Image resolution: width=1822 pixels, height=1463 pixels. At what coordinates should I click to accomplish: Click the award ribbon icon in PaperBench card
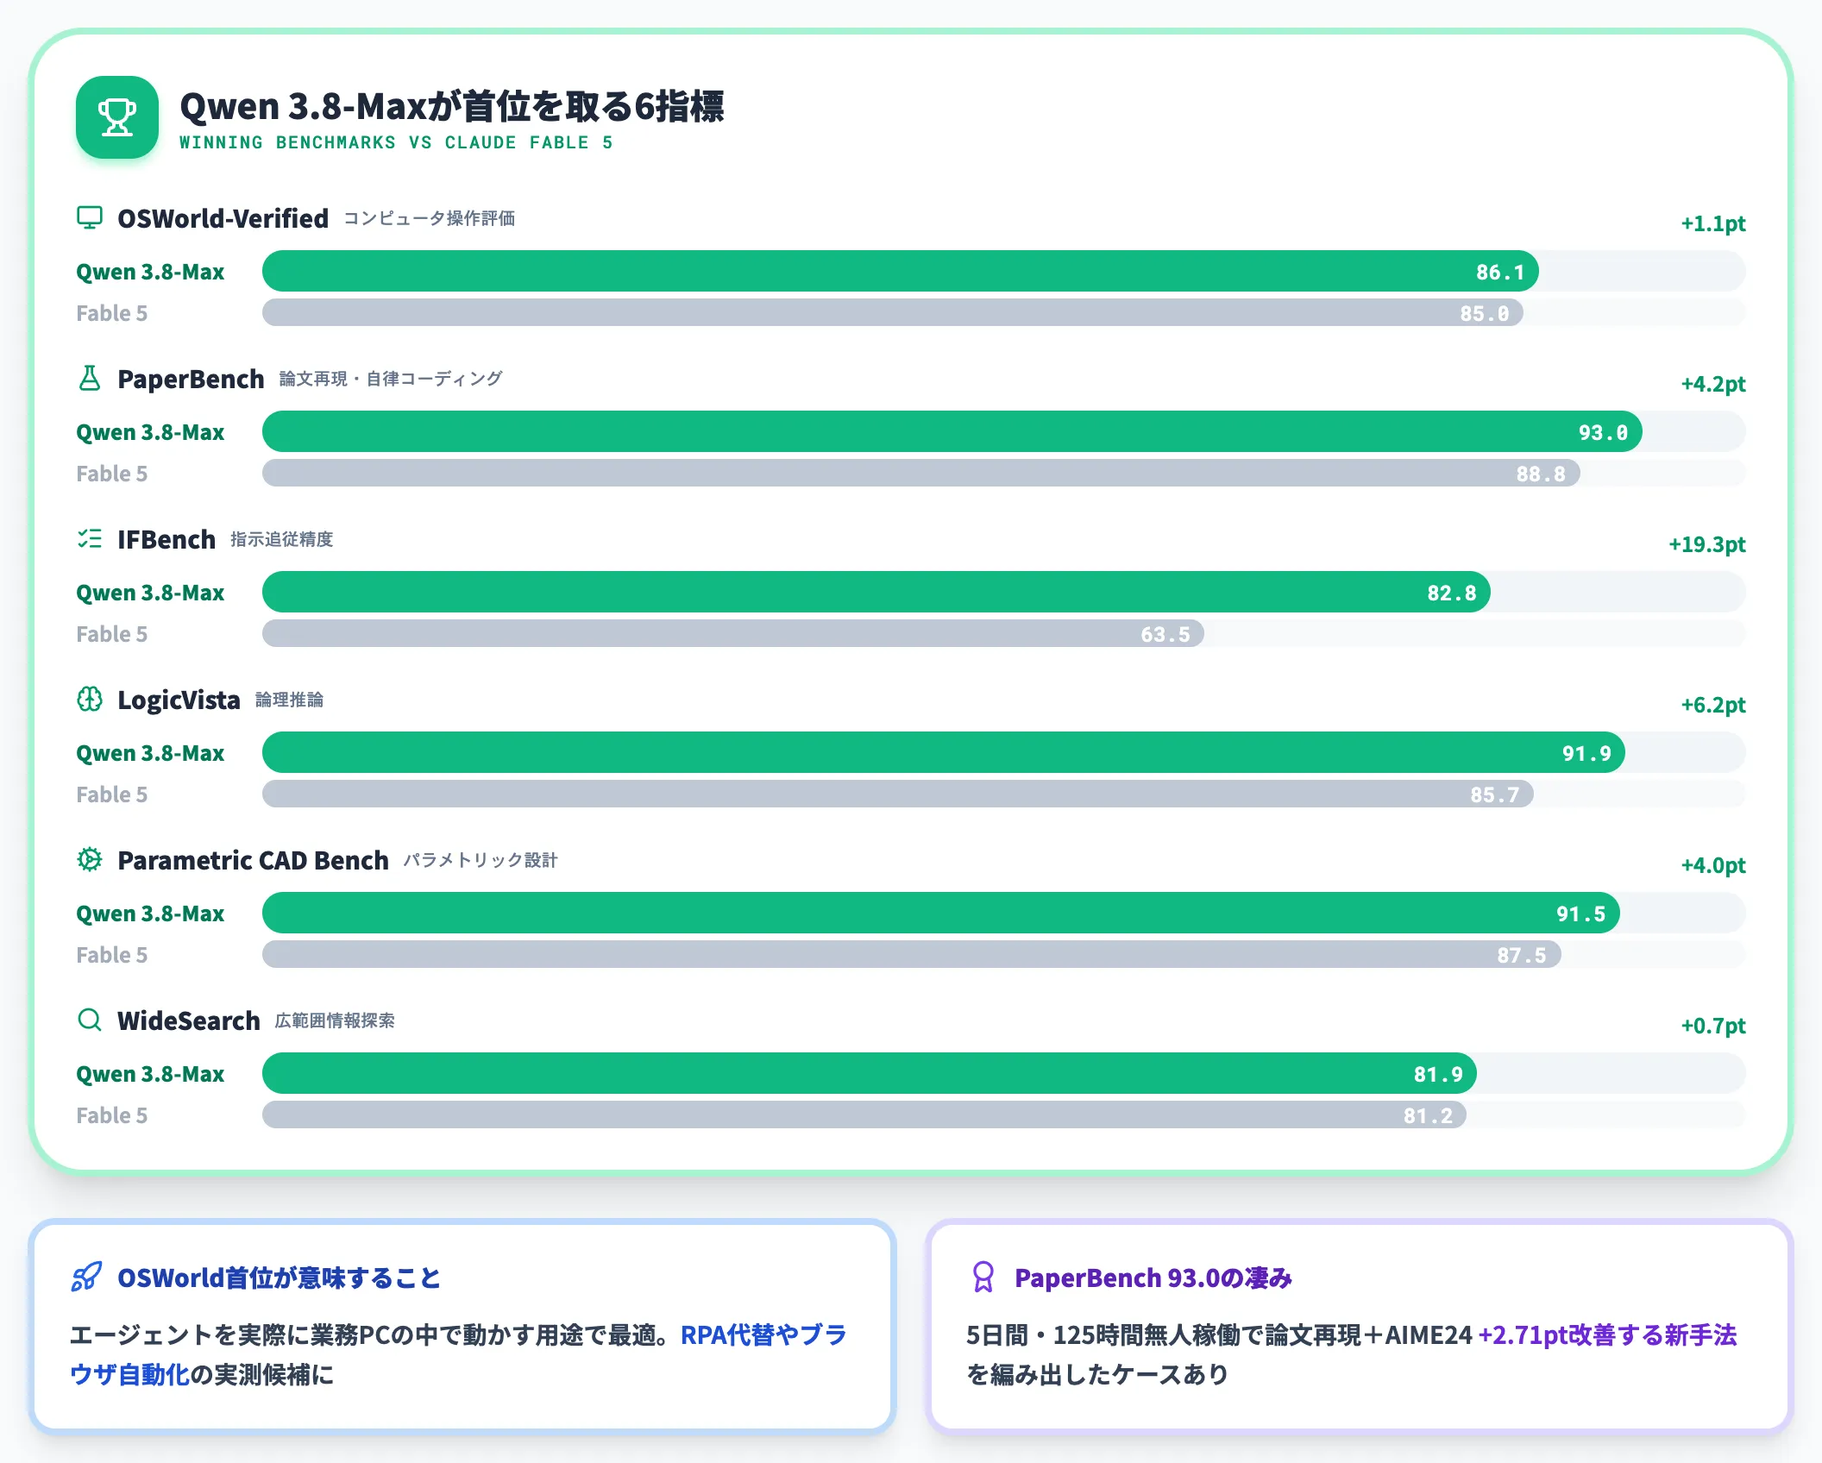[983, 1277]
